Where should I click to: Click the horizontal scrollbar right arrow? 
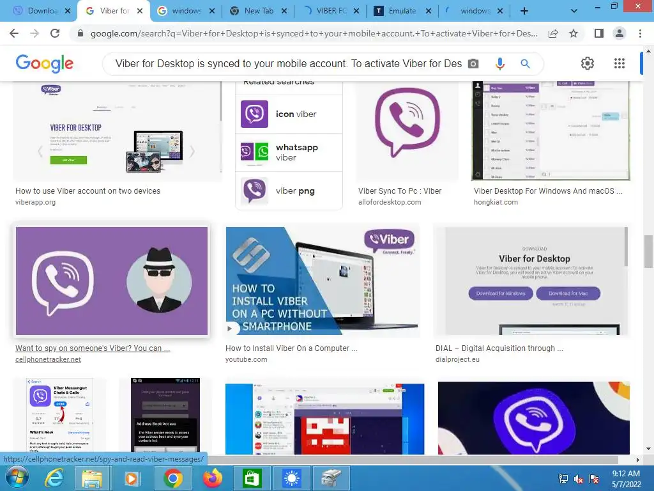[637, 460]
